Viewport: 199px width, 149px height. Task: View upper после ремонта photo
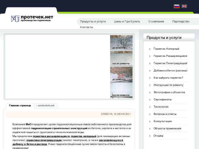[x=121, y=59]
